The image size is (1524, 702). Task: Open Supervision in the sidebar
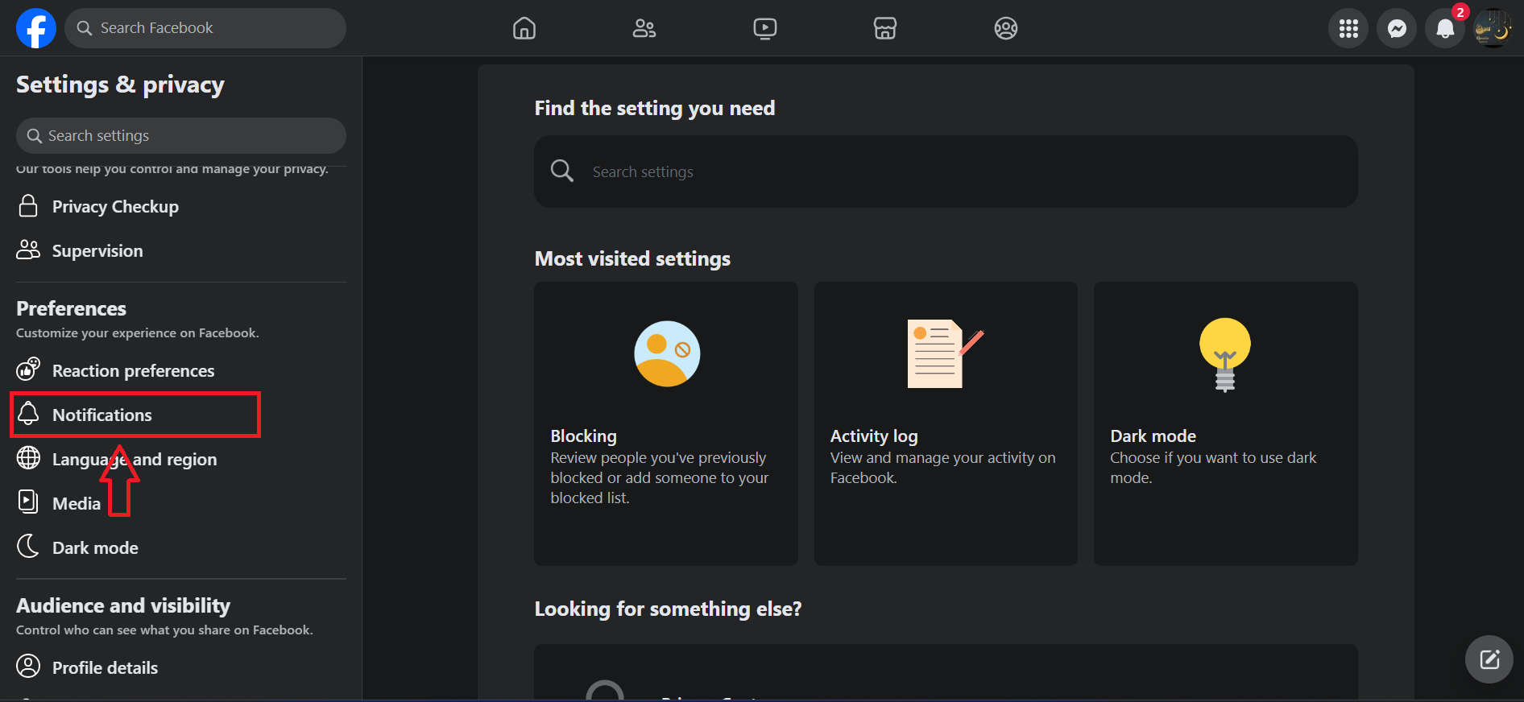(x=97, y=251)
